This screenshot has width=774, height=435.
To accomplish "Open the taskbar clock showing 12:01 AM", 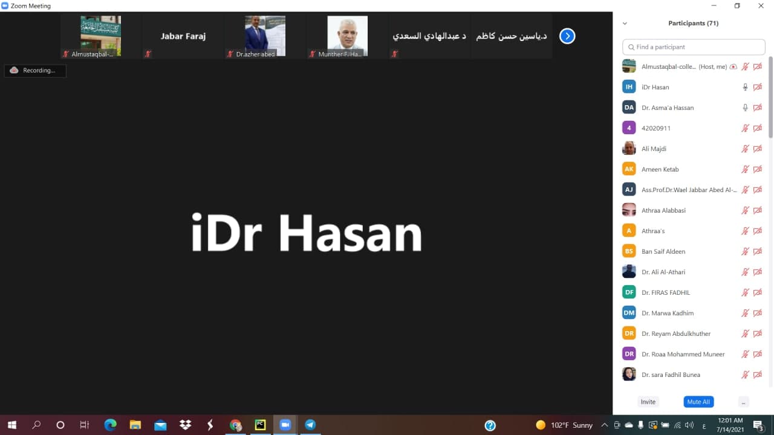I will click(730, 425).
